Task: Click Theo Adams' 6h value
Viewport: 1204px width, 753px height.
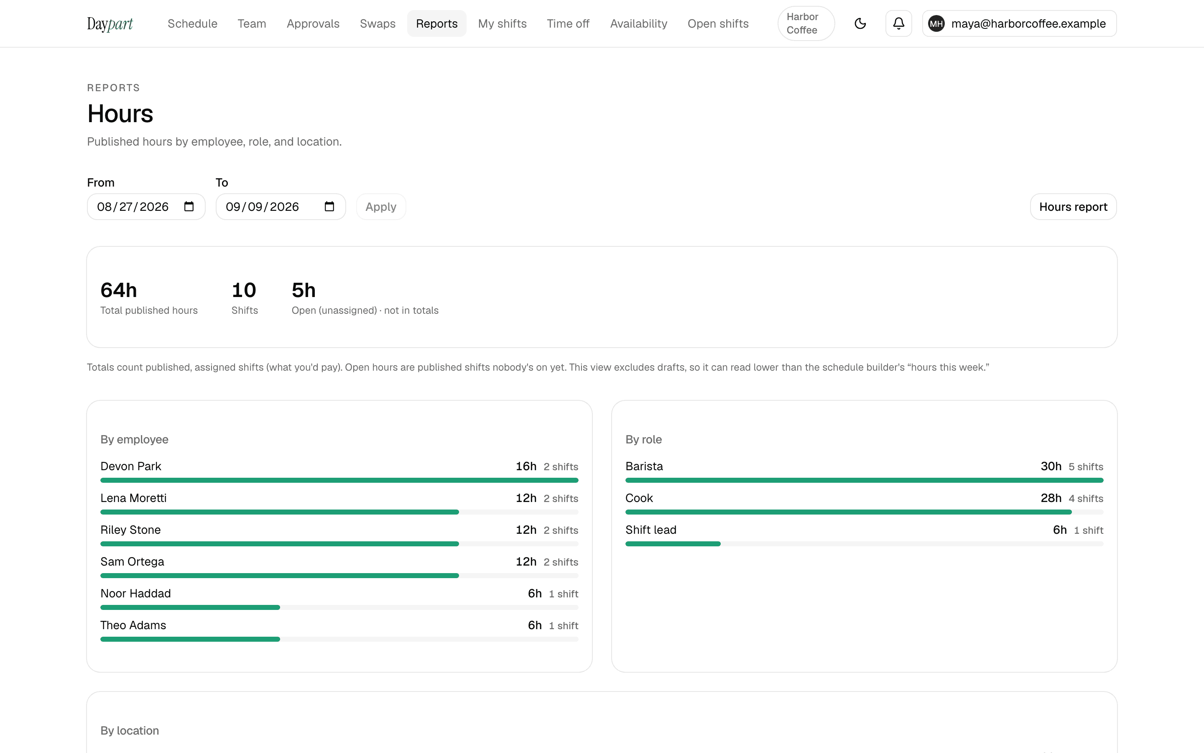Action: (534, 625)
